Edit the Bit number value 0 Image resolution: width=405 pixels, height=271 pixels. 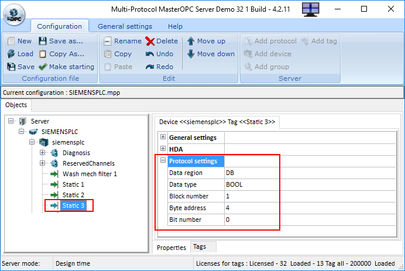click(310, 219)
